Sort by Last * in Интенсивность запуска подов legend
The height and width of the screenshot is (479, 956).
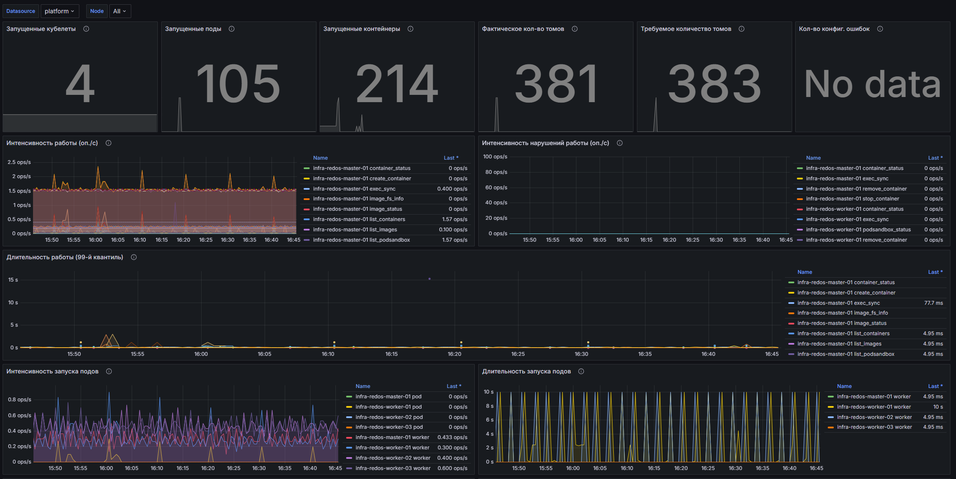tap(453, 386)
